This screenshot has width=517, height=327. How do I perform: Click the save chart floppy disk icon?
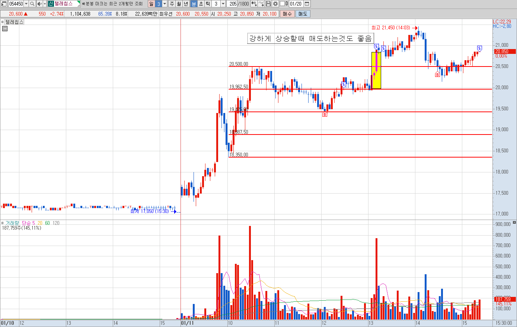[x=268, y=4]
